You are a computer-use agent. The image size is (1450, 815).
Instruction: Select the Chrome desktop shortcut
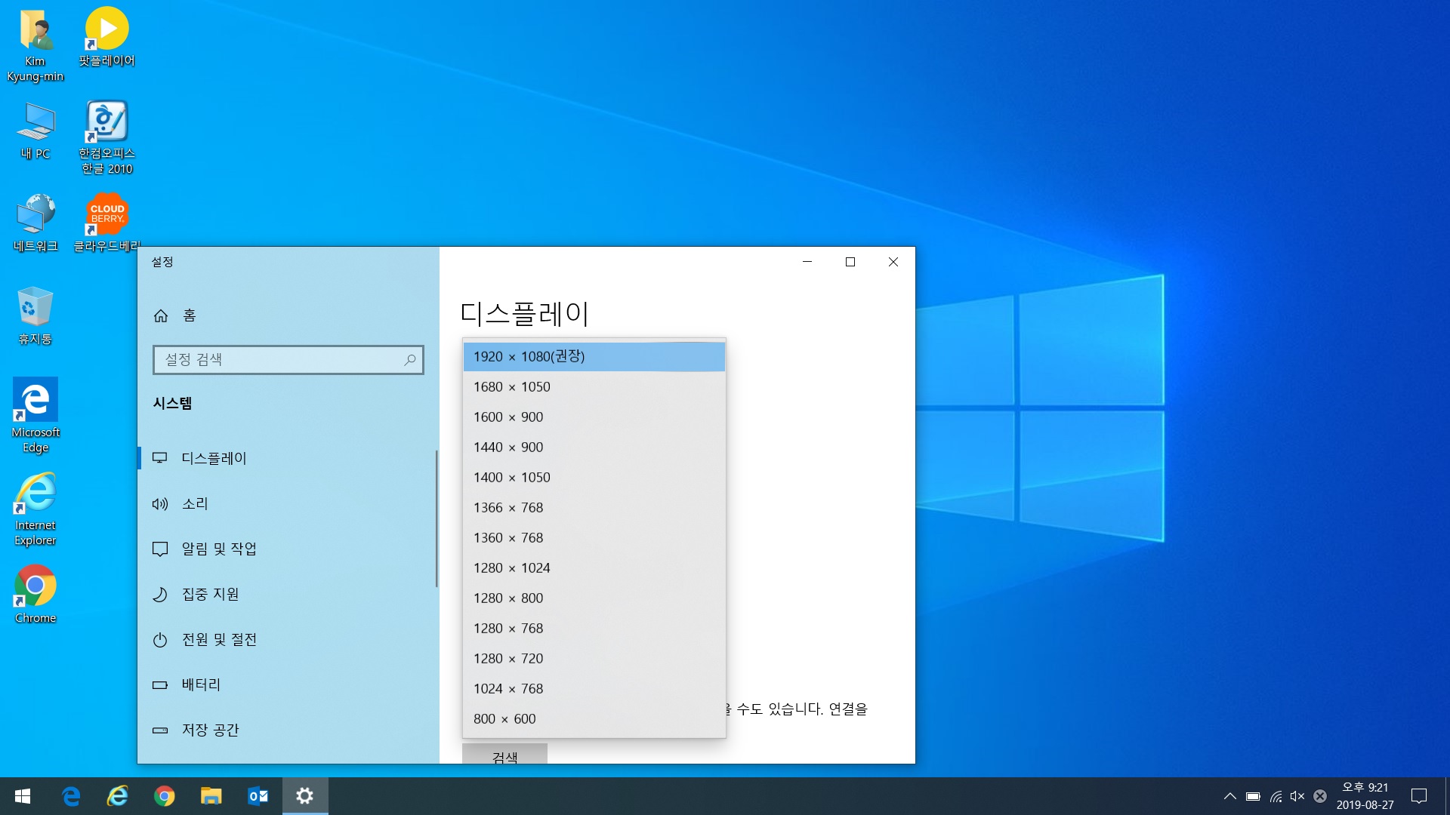[x=35, y=595]
